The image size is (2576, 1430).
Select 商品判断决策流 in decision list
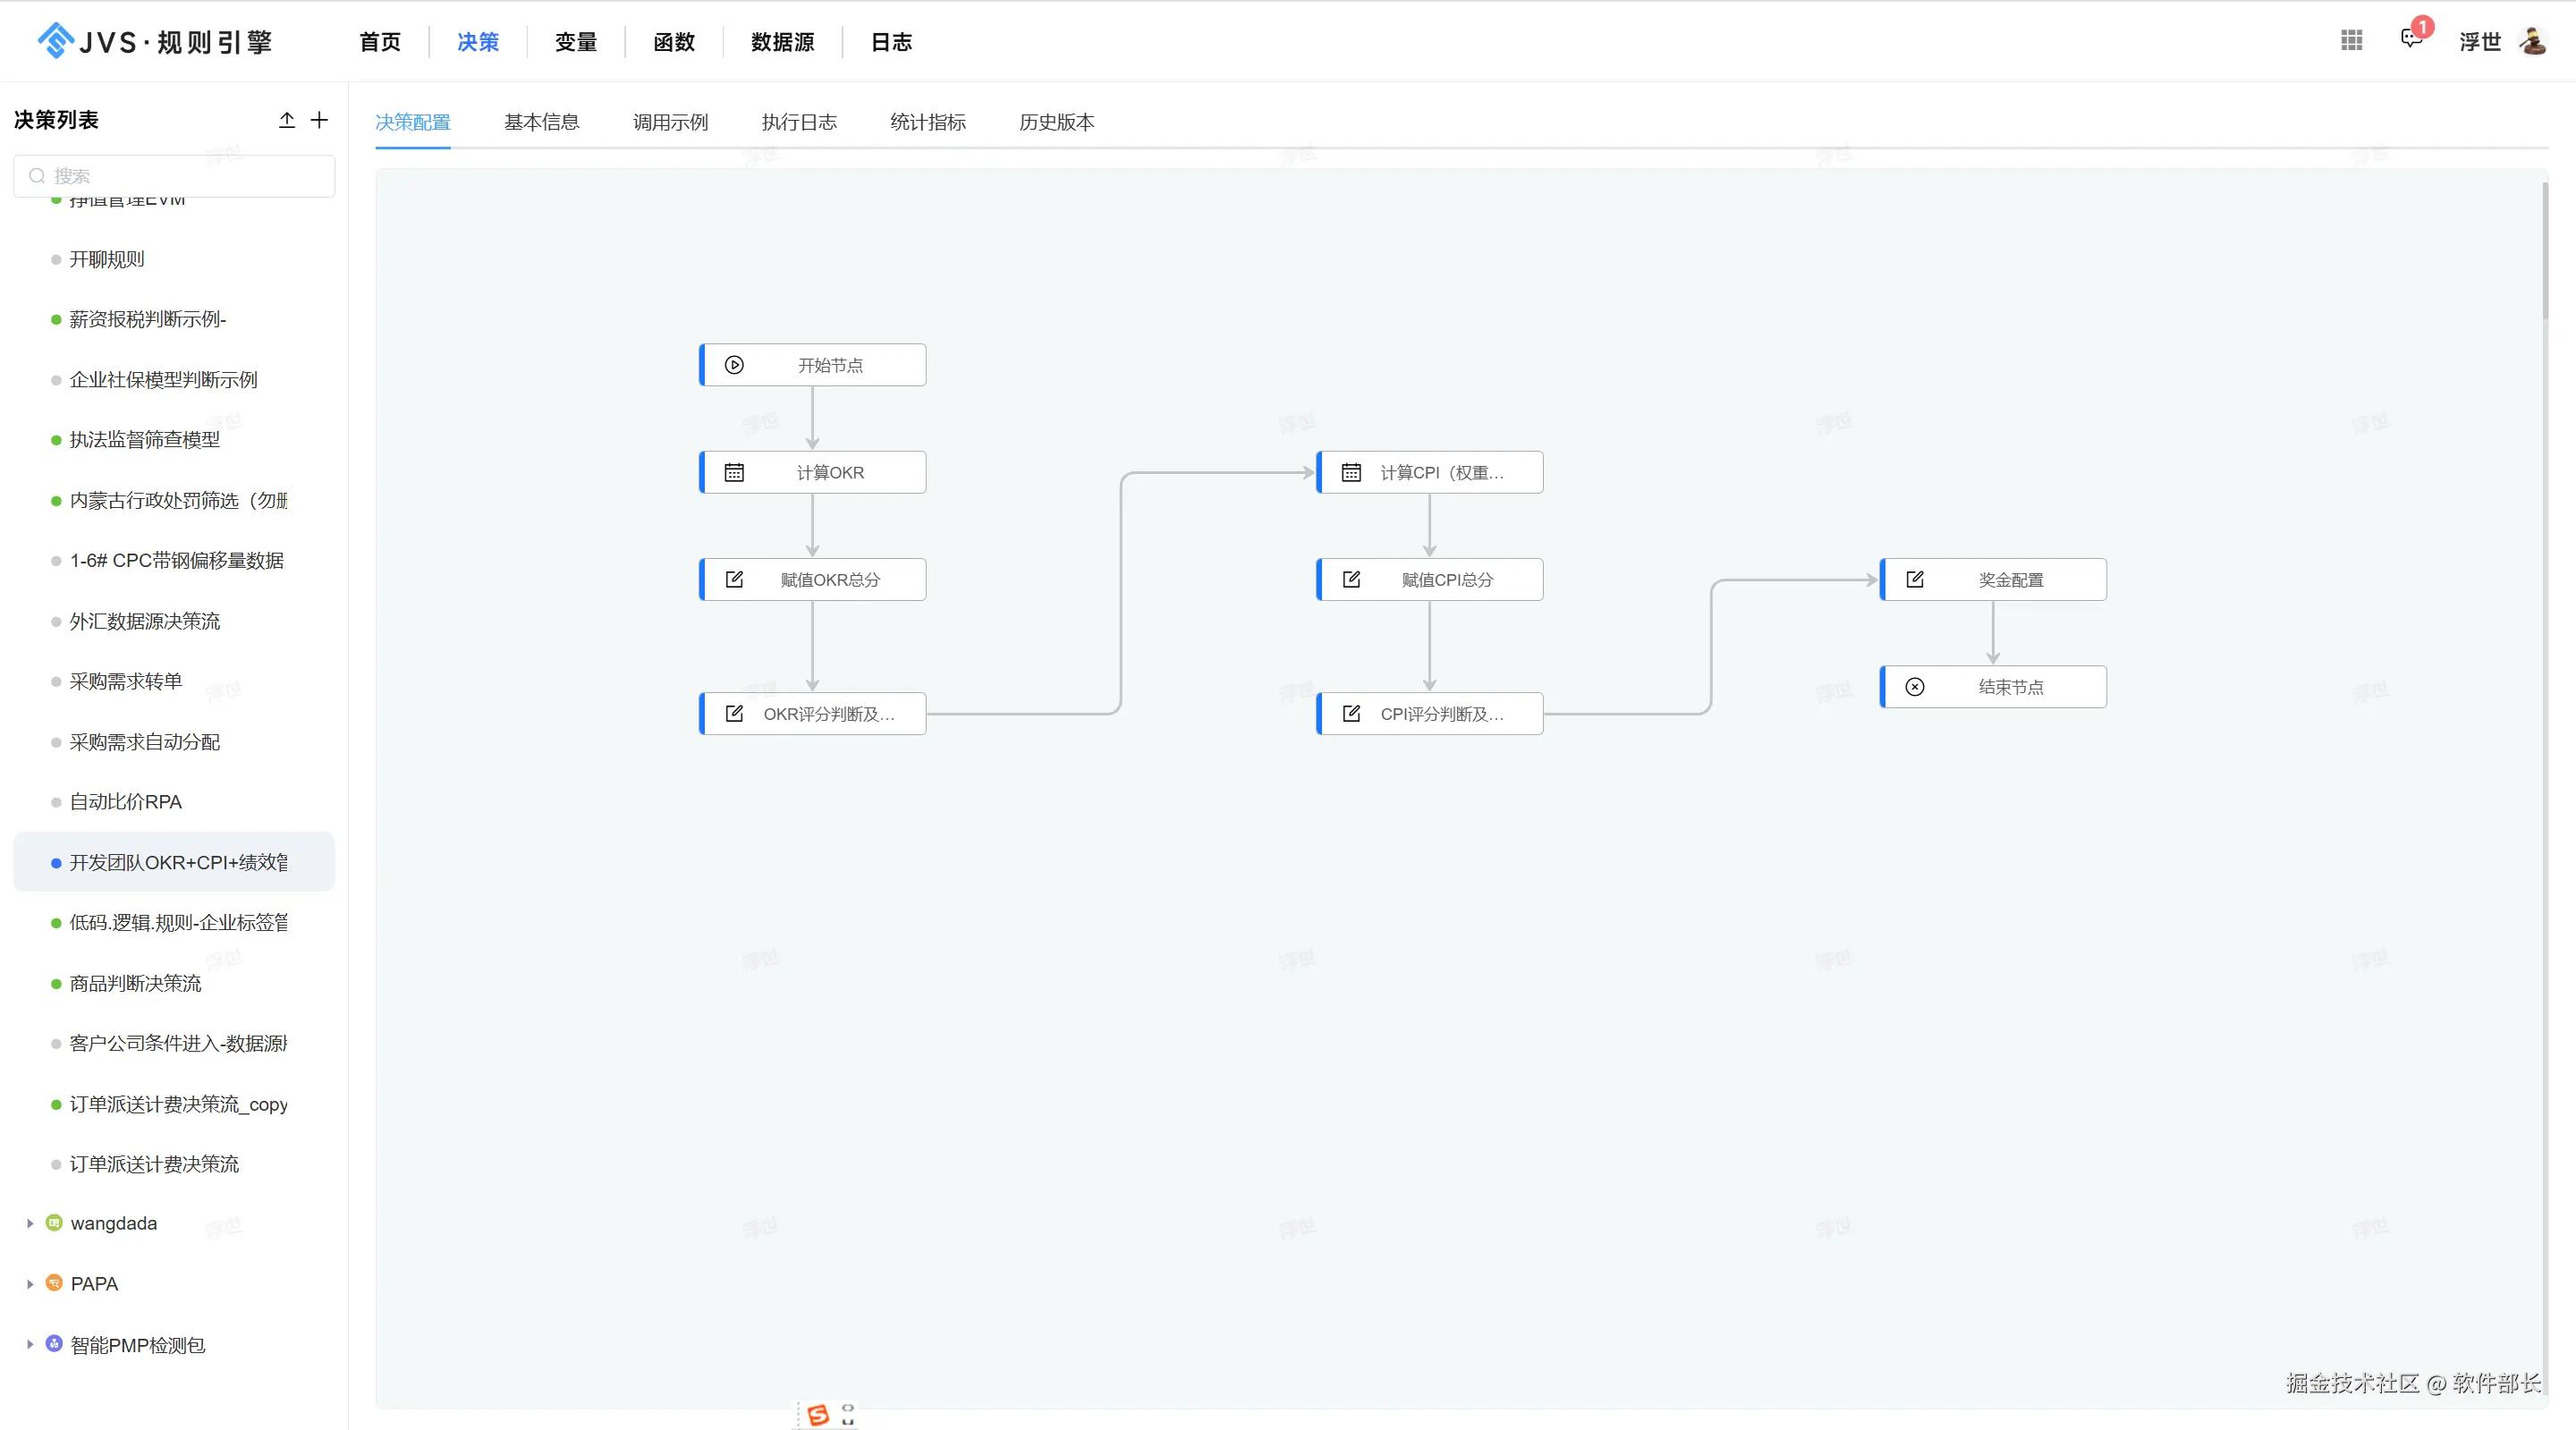click(x=135, y=983)
